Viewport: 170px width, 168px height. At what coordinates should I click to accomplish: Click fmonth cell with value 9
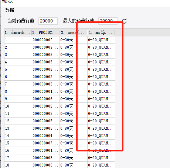click(18, 99)
